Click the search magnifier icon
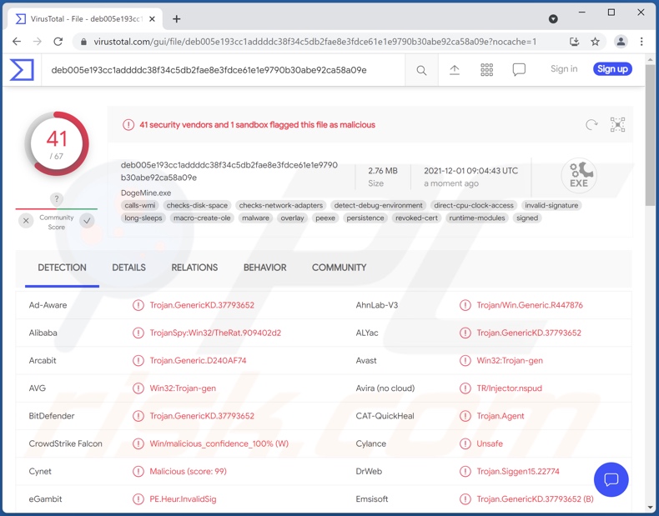Viewport: 659px width, 516px height. pyautogui.click(x=421, y=70)
